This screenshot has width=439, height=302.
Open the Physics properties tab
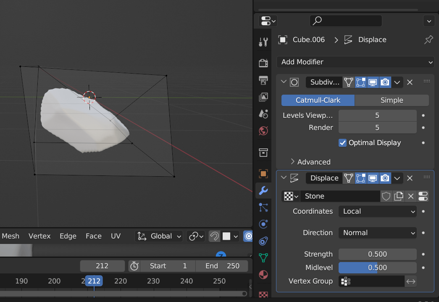[x=263, y=224]
